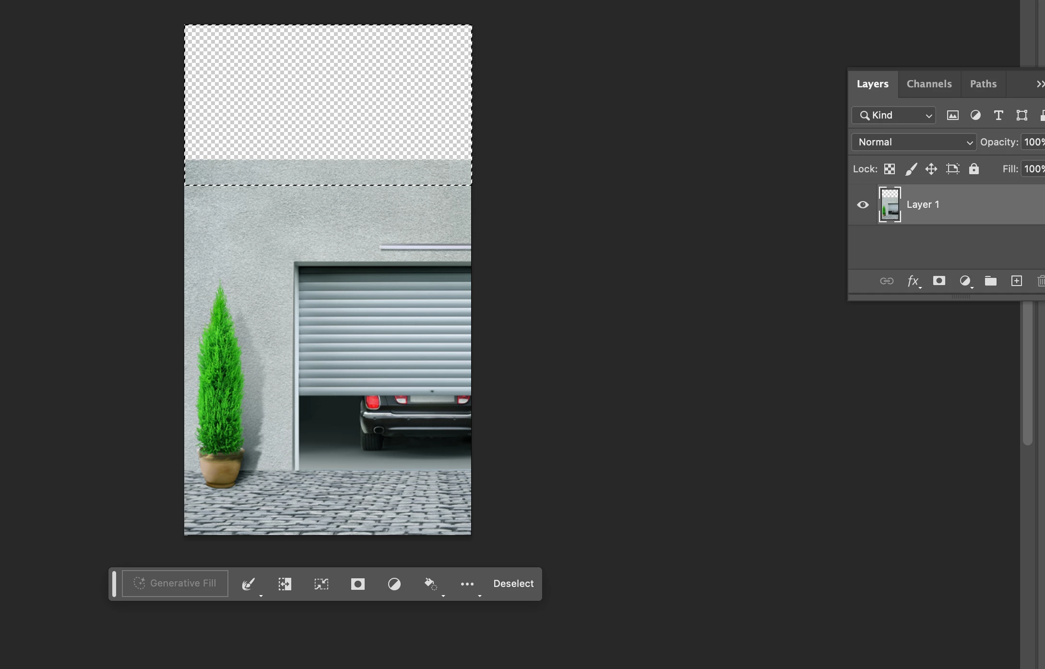Click the Invert Selection icon
Image resolution: width=1045 pixels, height=669 pixels.
[x=285, y=584]
